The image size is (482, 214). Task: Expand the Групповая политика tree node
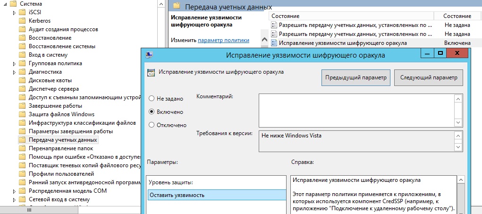[x=14, y=64]
